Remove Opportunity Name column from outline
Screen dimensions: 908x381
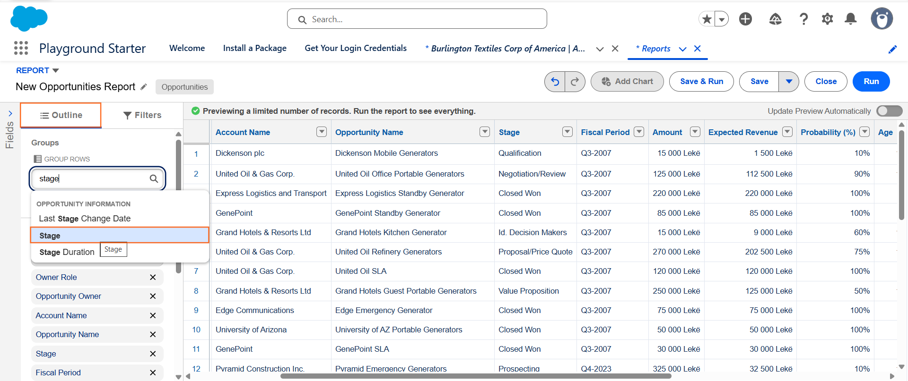pyautogui.click(x=153, y=334)
